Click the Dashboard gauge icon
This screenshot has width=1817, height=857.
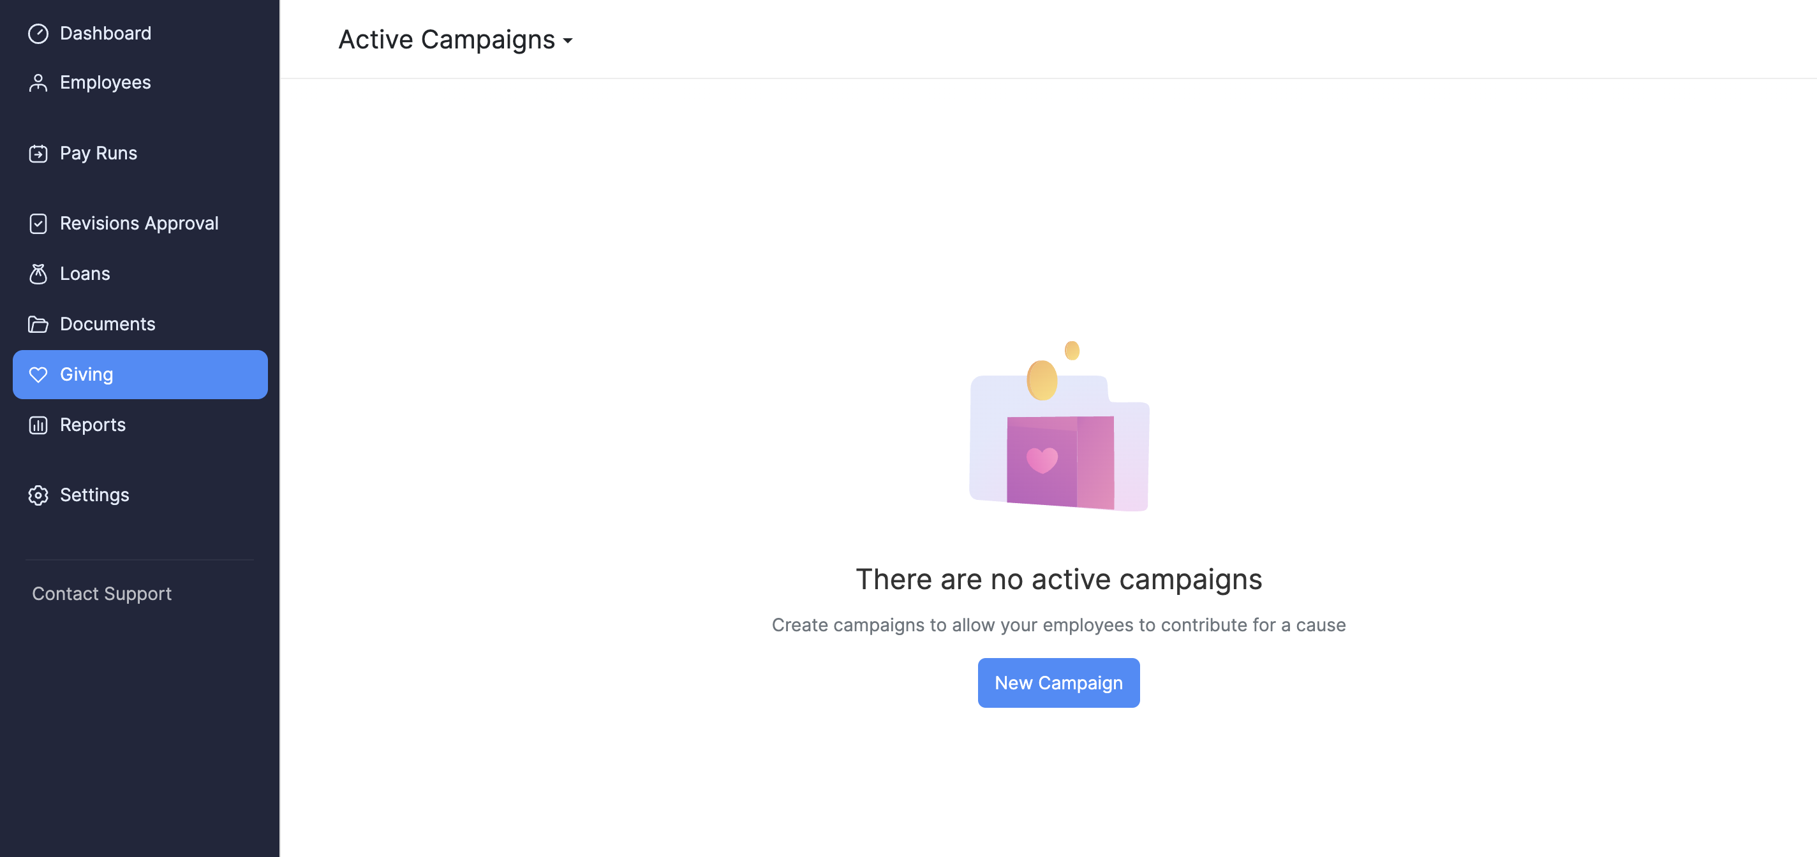38,33
